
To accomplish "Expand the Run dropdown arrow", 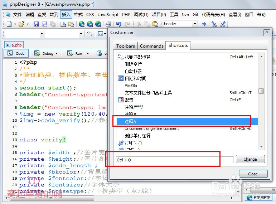I will 88,53.
